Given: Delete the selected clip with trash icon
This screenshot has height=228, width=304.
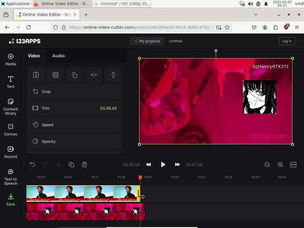Looking at the screenshot, I should 85,164.
